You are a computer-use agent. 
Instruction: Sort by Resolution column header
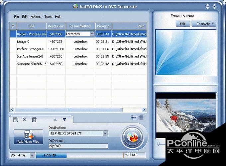(x=56, y=26)
